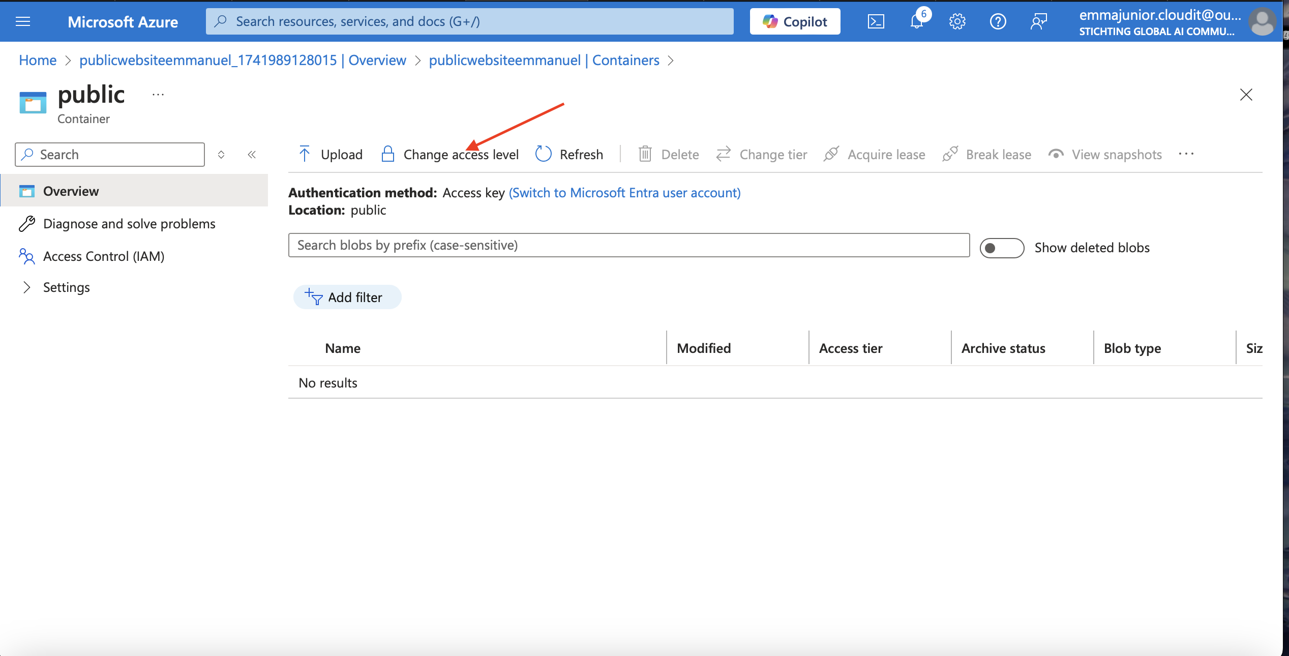
Task: Select Overview in the sidebar
Action: 134,191
